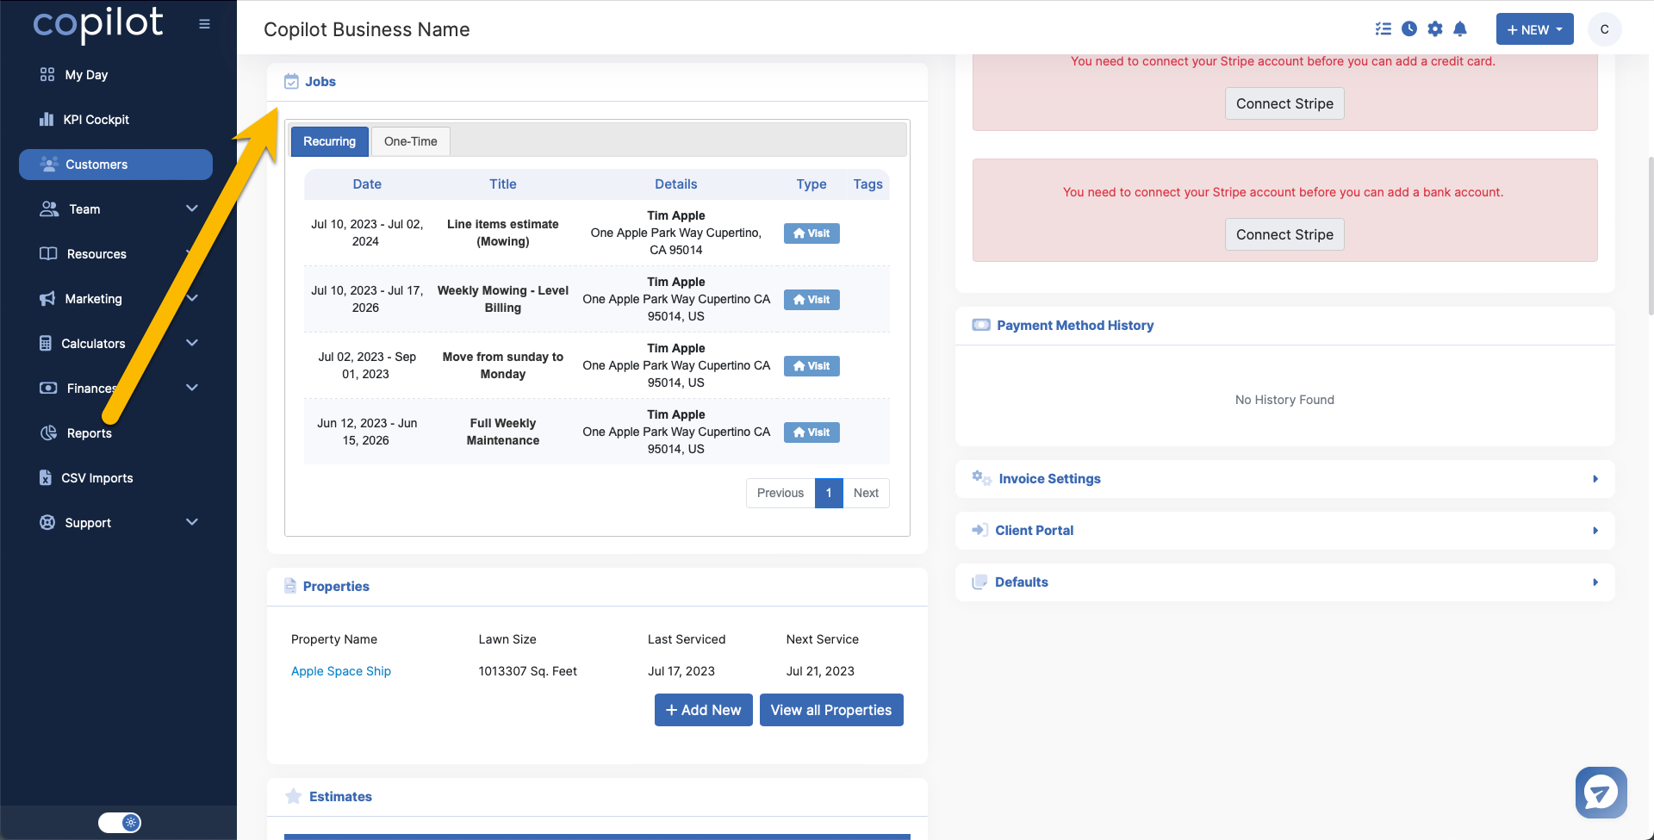Open Apple Space Ship property link

pos(341,671)
